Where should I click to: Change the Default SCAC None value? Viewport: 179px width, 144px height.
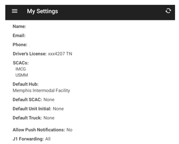coord(49,99)
